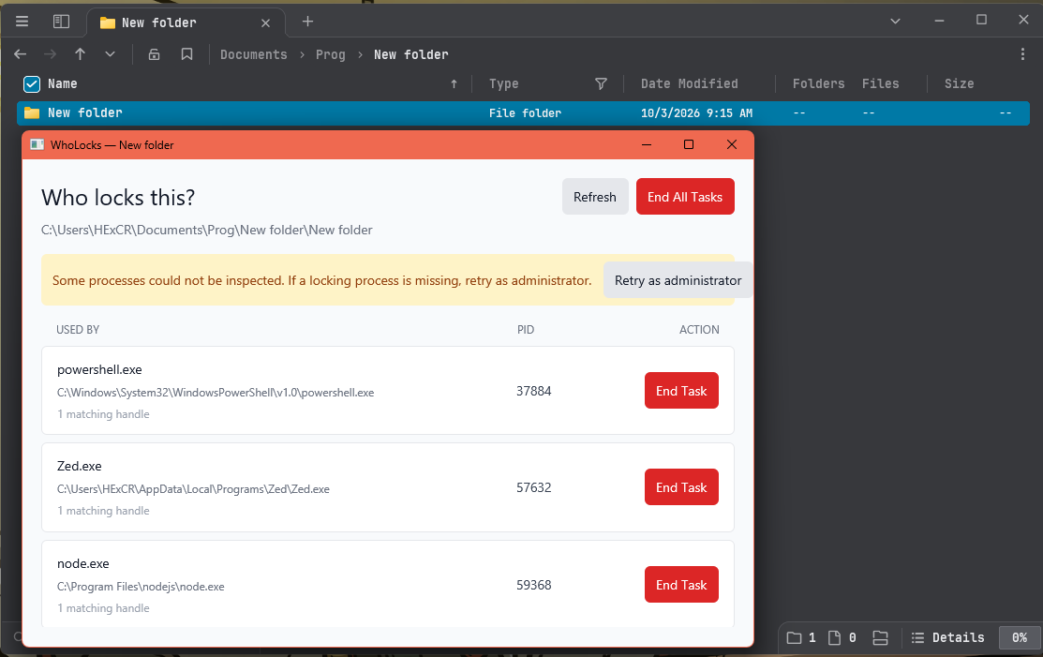
Task: Open the Details view mode selector
Action: point(947,637)
